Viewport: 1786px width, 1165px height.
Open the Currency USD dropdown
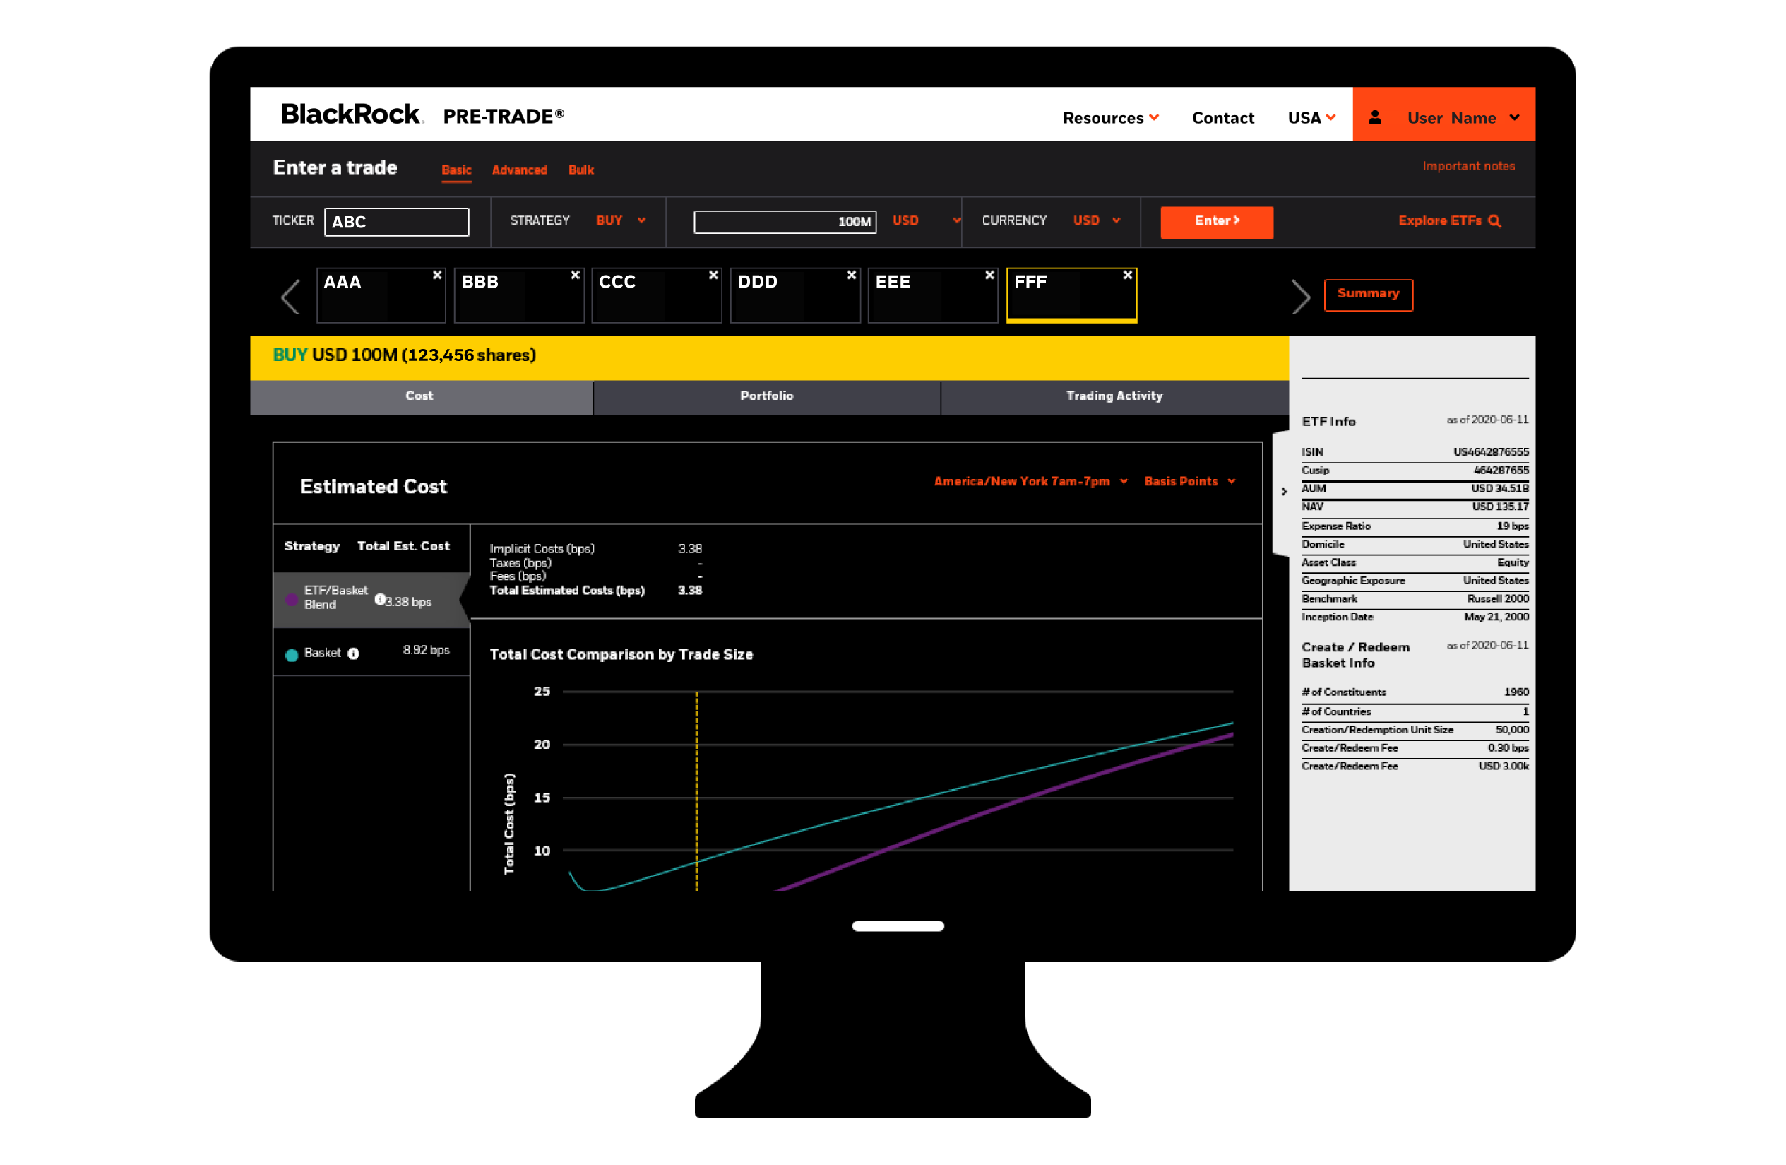click(1095, 220)
